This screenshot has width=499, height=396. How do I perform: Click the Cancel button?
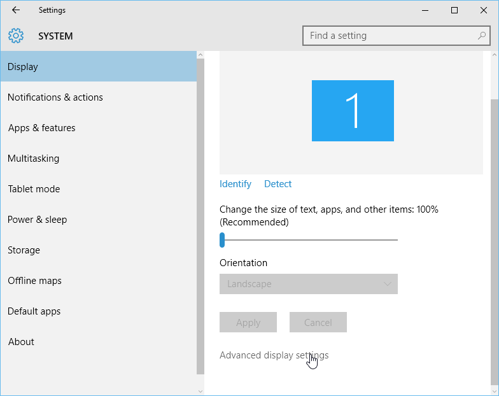pyautogui.click(x=318, y=322)
